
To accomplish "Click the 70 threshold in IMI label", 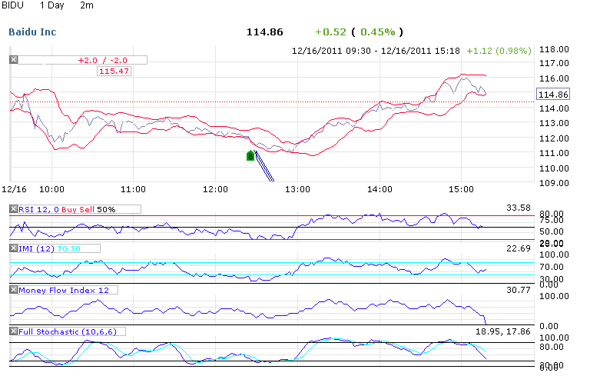I will pos(62,248).
